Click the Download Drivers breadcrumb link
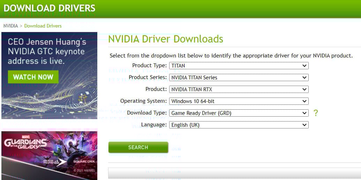This screenshot has height=180, width=361. click(x=43, y=26)
